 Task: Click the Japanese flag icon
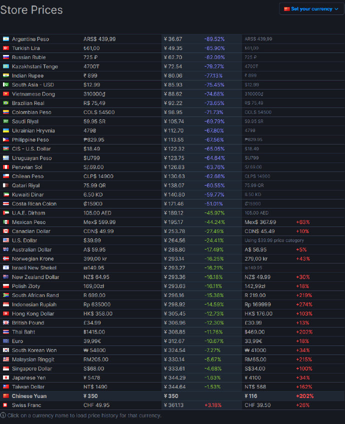(x=6, y=377)
